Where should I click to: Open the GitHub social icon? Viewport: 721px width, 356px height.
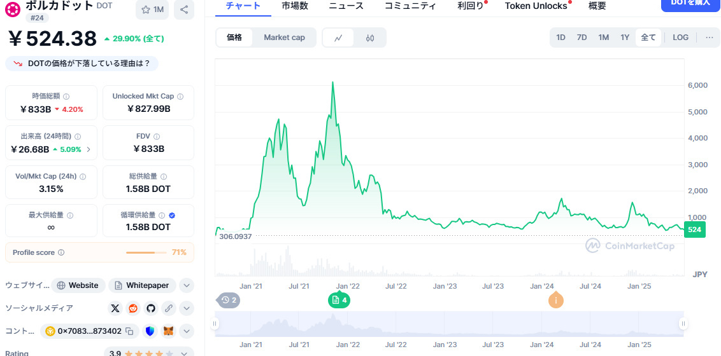click(151, 308)
